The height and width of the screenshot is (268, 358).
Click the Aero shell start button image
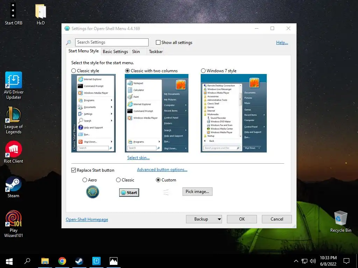click(92, 192)
